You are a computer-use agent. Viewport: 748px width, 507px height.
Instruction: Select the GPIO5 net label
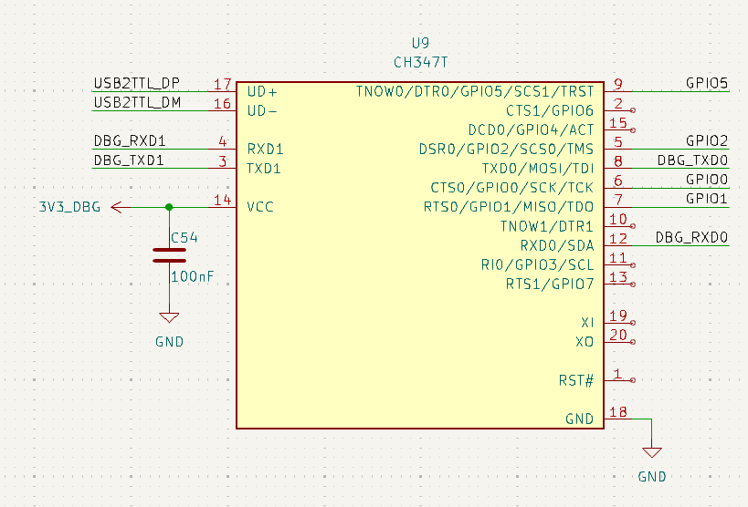(x=706, y=84)
